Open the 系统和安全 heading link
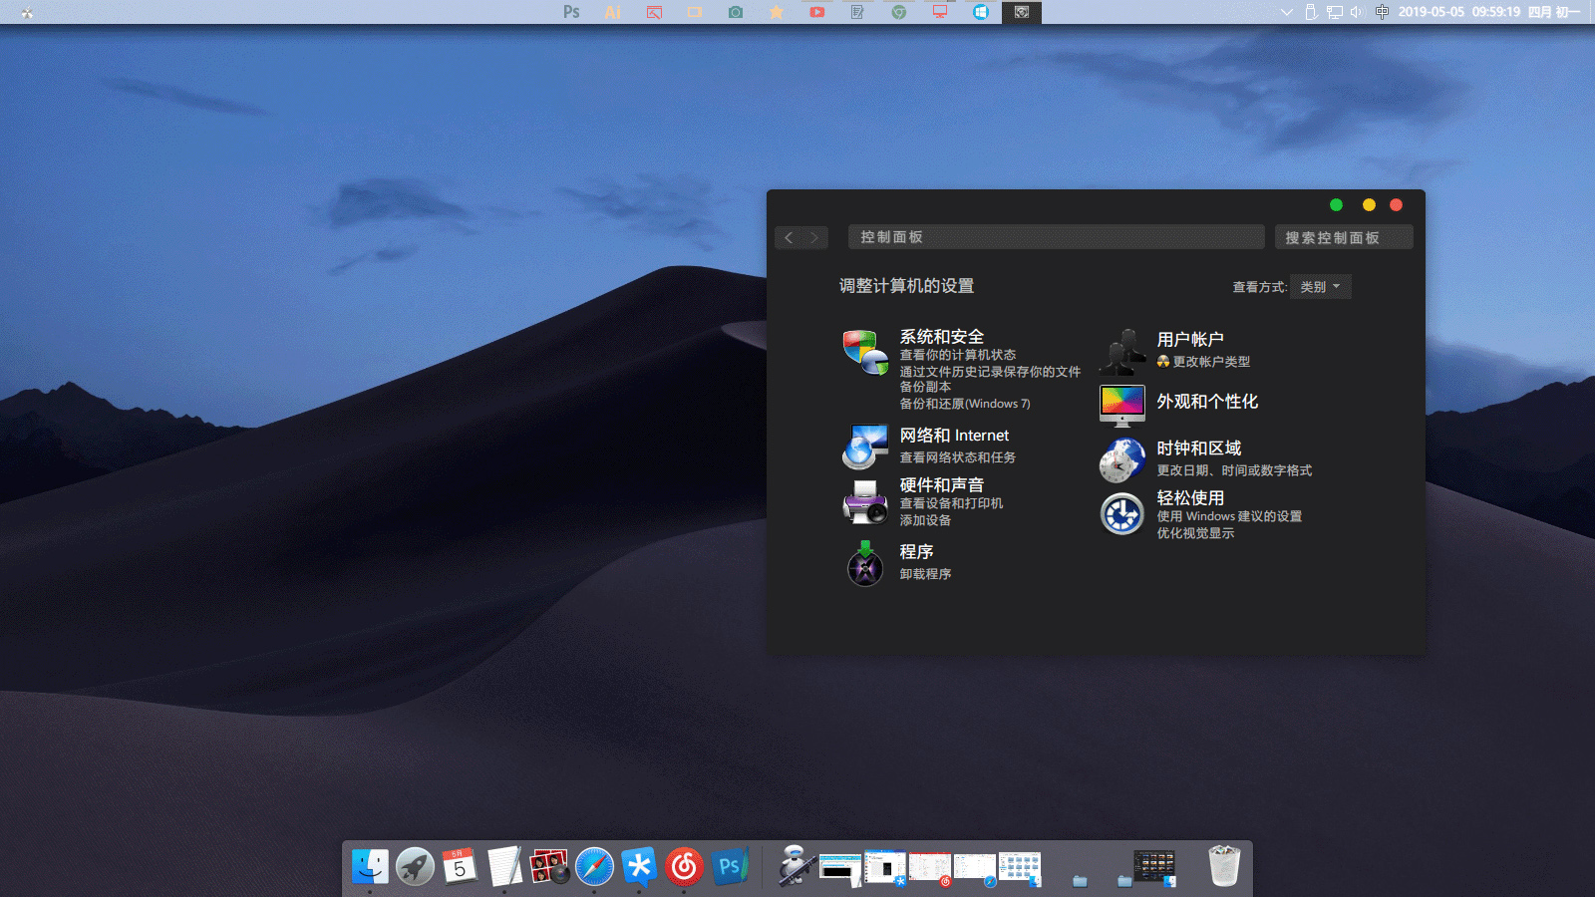1595x897 pixels. [x=942, y=337]
